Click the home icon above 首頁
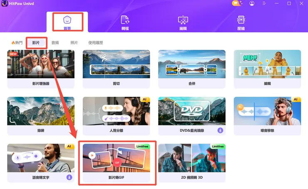This screenshot has width=308, height=189. point(67,20)
